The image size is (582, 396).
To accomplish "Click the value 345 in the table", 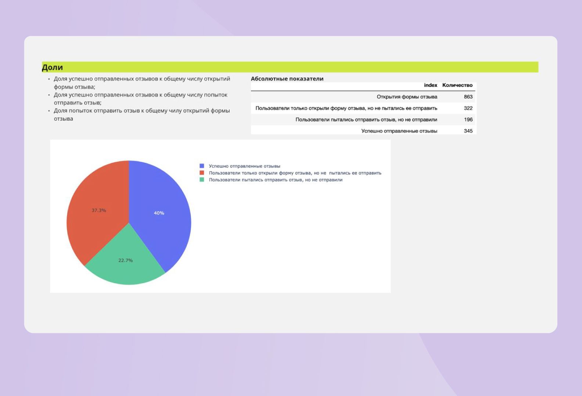I will pyautogui.click(x=468, y=131).
